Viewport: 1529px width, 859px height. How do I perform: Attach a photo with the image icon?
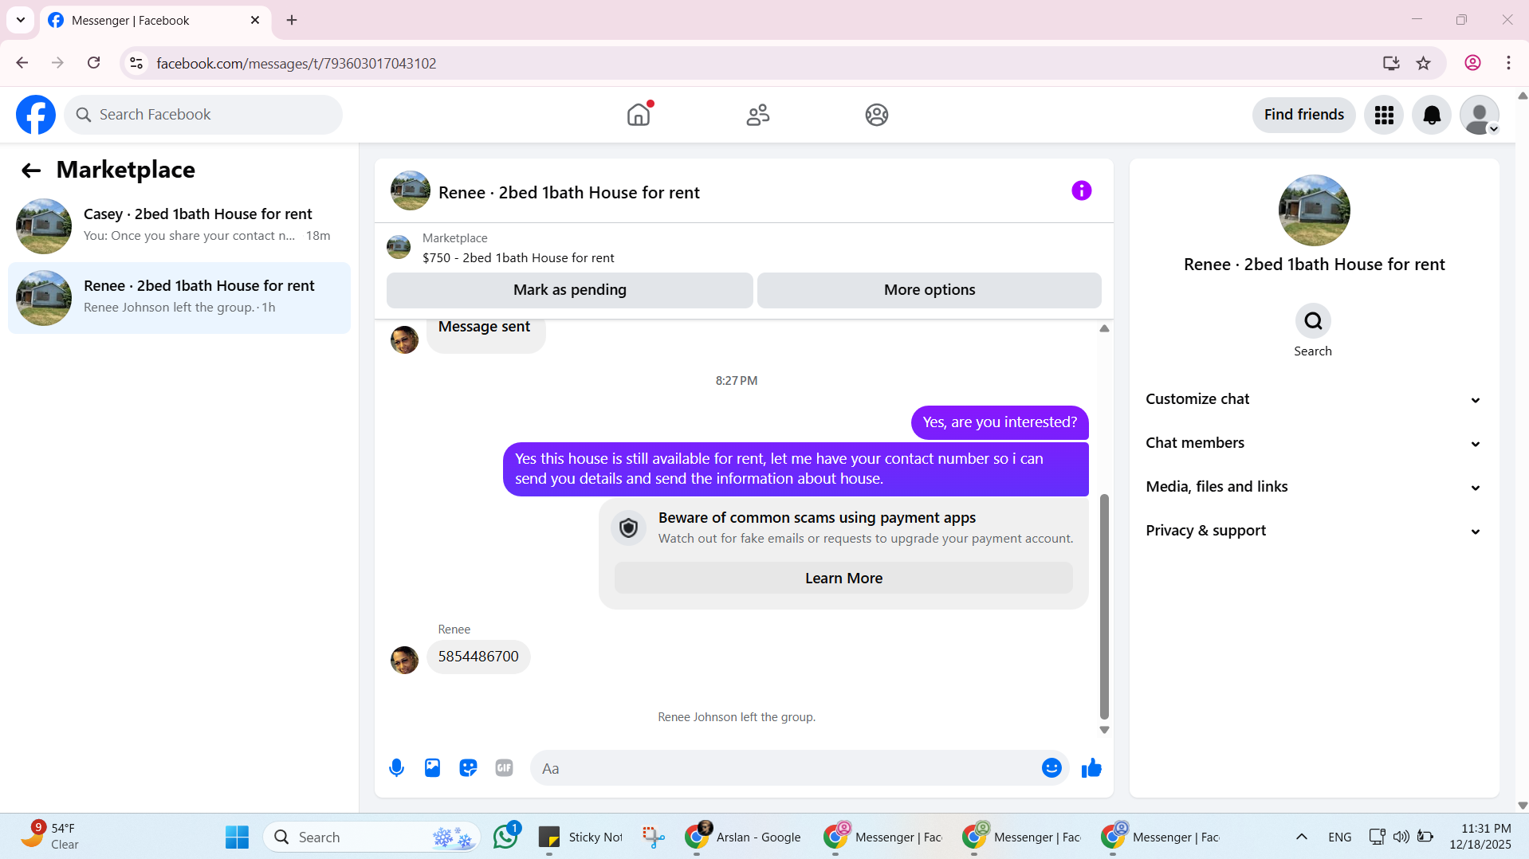click(x=432, y=768)
